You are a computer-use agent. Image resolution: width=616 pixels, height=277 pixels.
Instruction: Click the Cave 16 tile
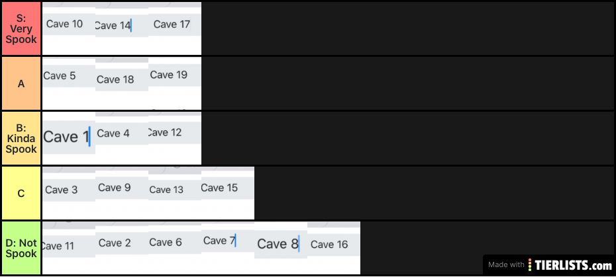(334, 248)
